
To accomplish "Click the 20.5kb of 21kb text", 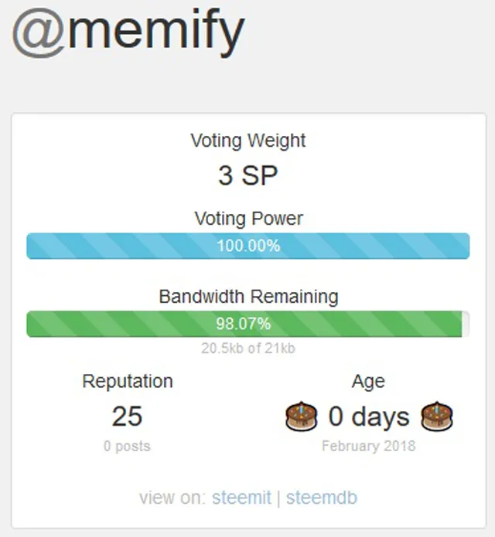I will [247, 348].
